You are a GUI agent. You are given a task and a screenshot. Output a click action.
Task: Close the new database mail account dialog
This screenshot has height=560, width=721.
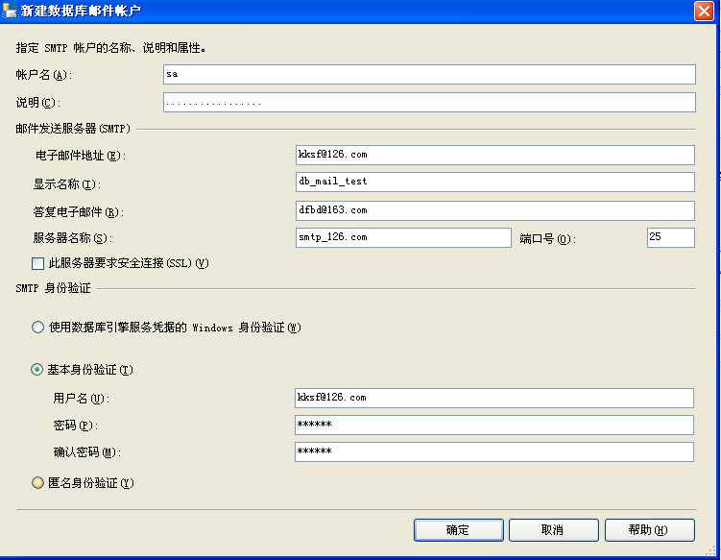(704, 11)
